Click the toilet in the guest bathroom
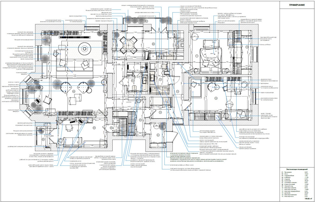Image resolution: width=315 pixels, height=202 pixels. 134,87
